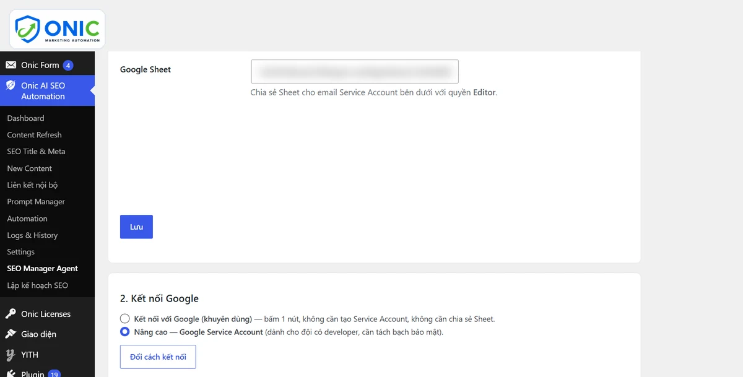Click the Giao diện paintbrush icon
Image resolution: width=743 pixels, height=377 pixels.
point(11,334)
